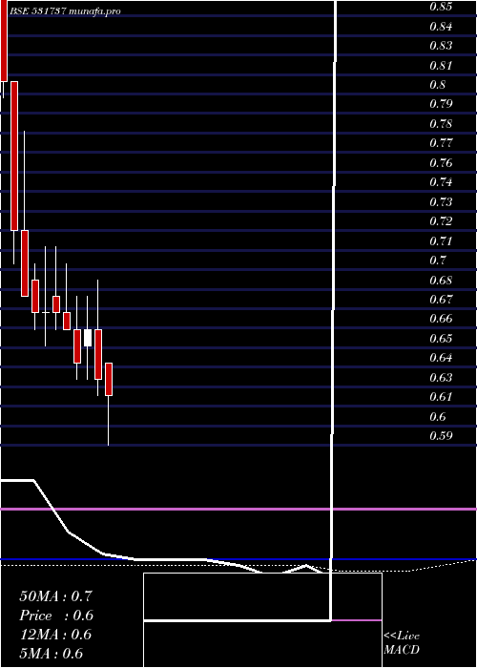Screen dimensions: 477x668
Task: Click the 0.71 price axis label
Action: click(x=441, y=241)
